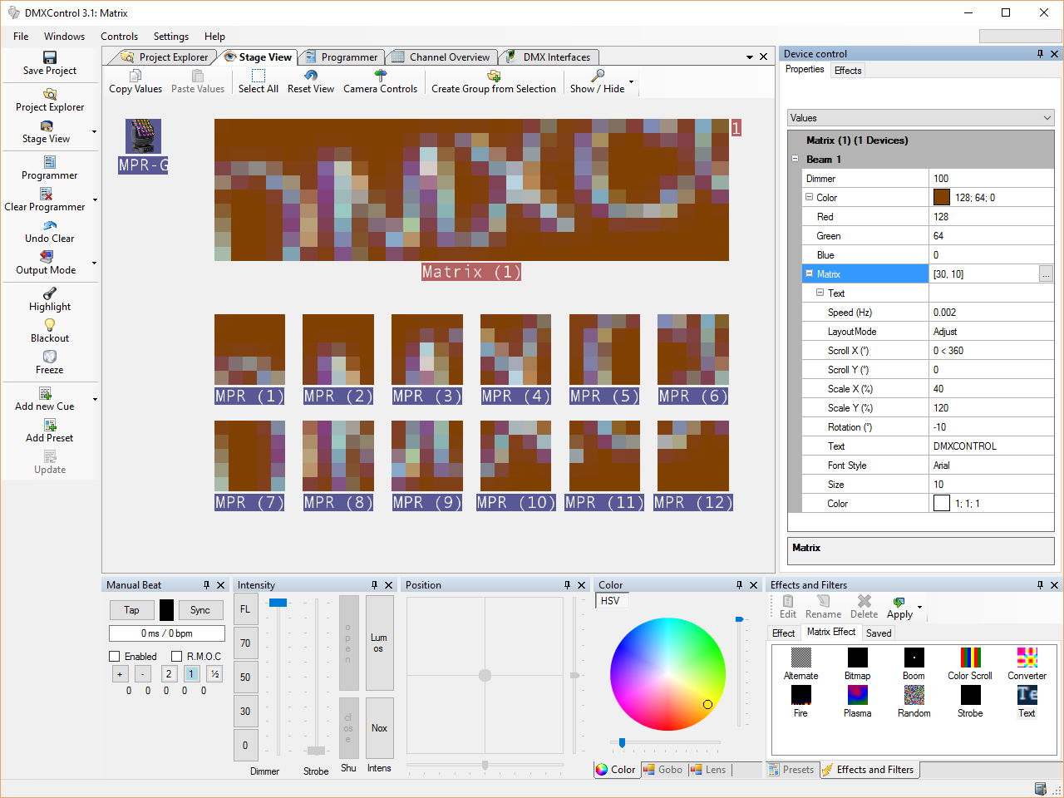Image resolution: width=1064 pixels, height=798 pixels.
Task: Enable the Manual Beat checkbox
Action: point(115,657)
